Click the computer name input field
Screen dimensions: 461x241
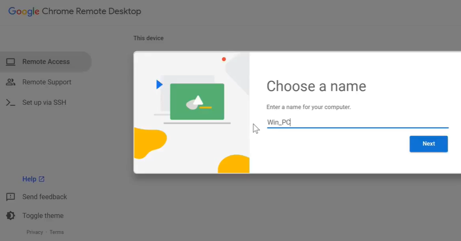358,122
